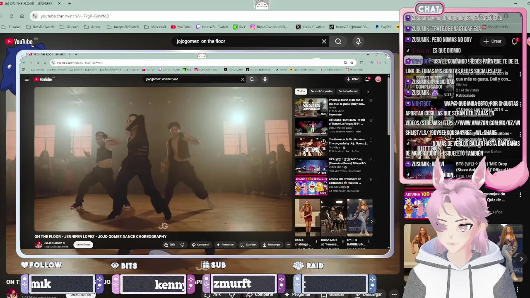Open the Anime bookmark folder in the outer browser

[x=93, y=27]
